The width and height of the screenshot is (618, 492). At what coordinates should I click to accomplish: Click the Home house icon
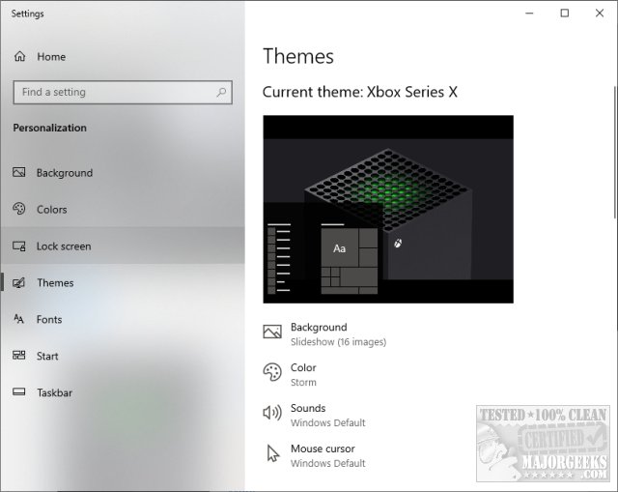19,56
